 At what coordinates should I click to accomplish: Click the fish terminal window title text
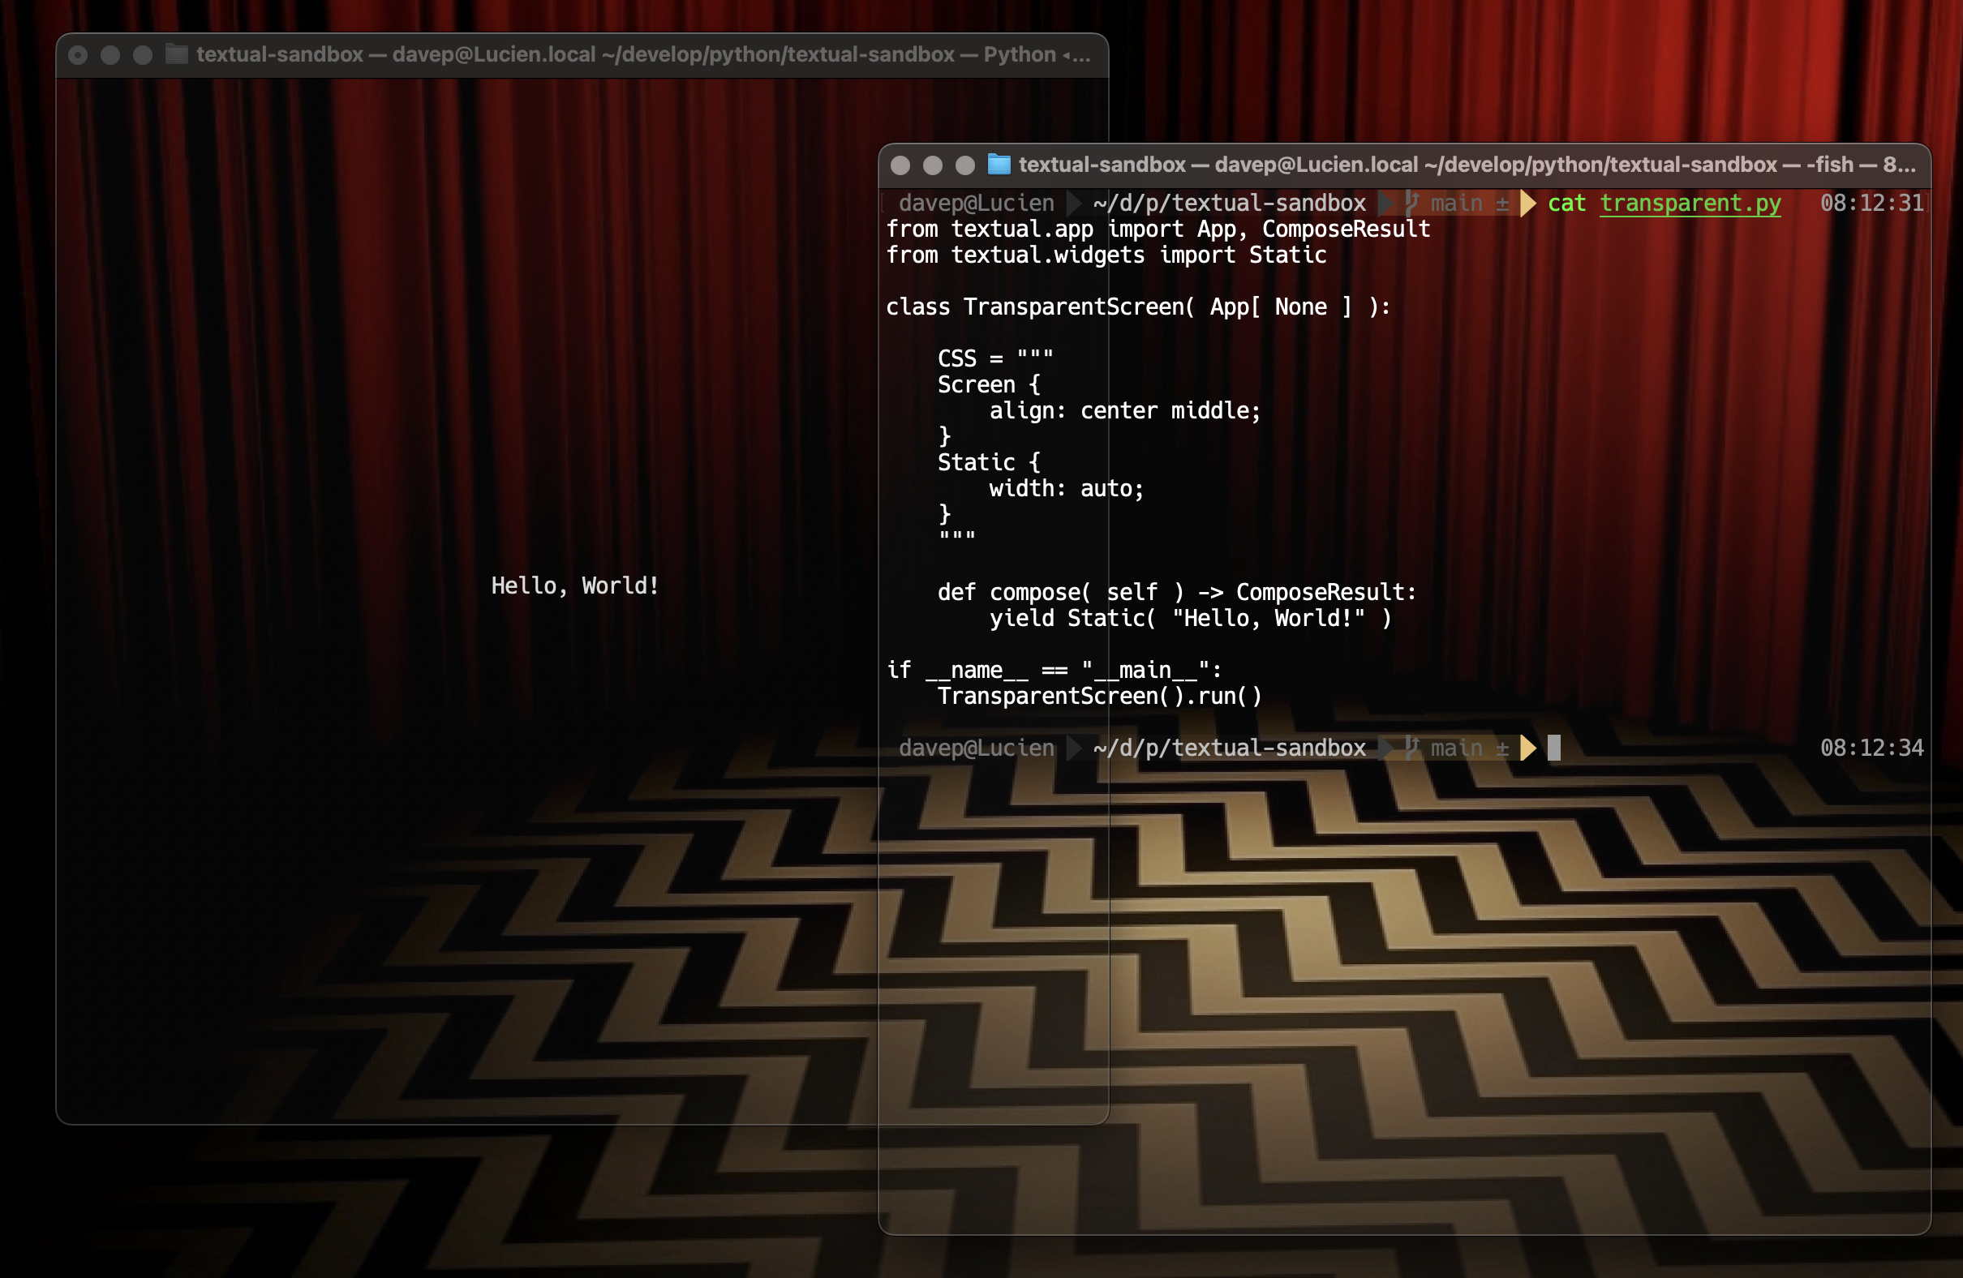(x=1467, y=165)
